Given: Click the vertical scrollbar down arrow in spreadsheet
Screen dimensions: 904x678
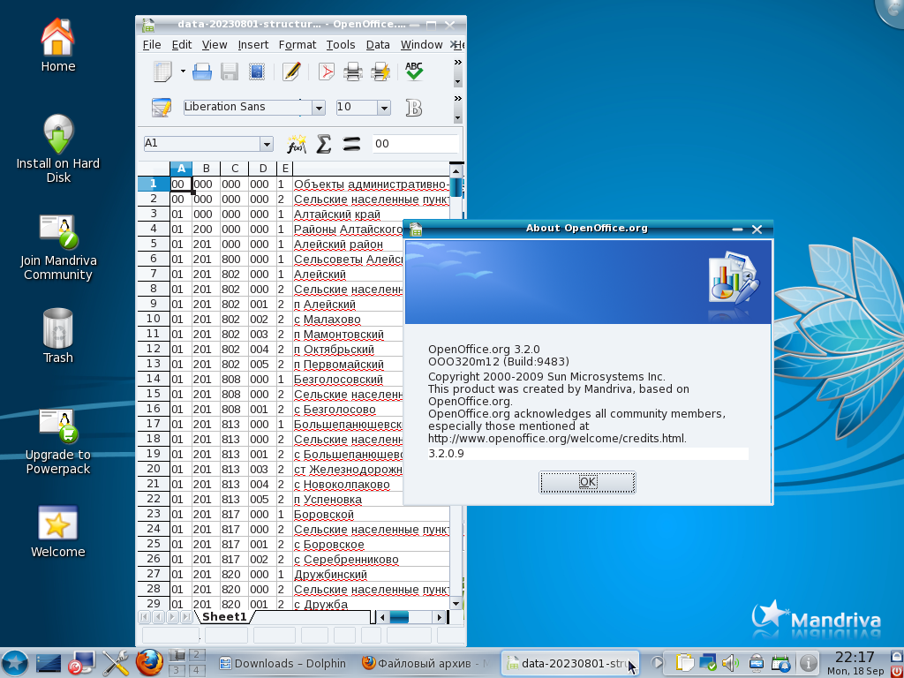Looking at the screenshot, I should pos(456,604).
